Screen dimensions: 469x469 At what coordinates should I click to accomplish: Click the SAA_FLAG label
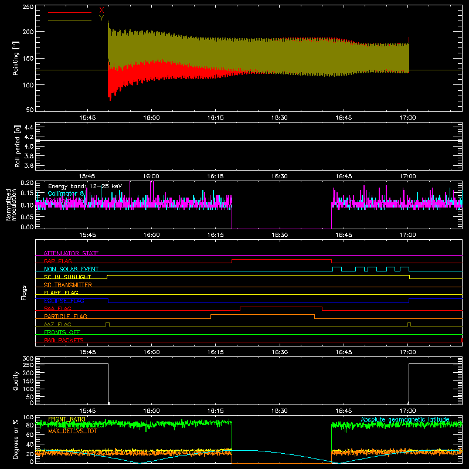[57, 308]
